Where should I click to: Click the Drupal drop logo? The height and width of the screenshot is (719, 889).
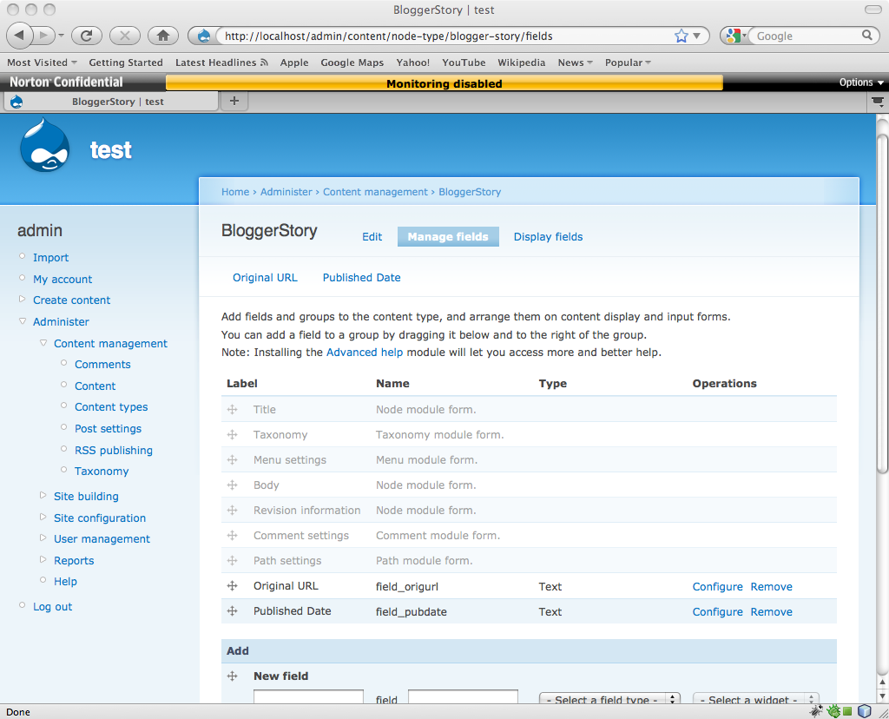[x=45, y=145]
